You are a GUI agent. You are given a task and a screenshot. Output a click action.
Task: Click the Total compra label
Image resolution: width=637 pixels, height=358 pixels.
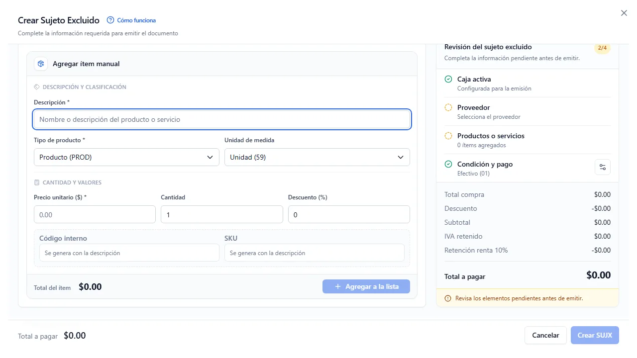(464, 194)
